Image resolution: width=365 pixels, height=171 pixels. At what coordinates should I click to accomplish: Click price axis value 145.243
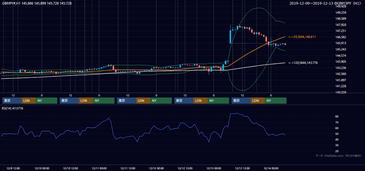pos(340,49)
